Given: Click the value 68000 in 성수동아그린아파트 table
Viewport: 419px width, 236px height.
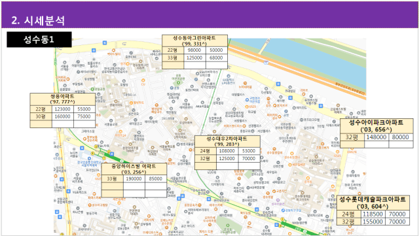Looking at the screenshot, I should click(217, 58).
